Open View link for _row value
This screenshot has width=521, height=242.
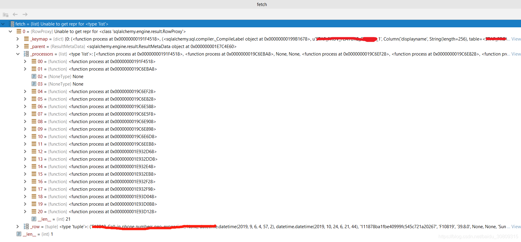click(516, 227)
